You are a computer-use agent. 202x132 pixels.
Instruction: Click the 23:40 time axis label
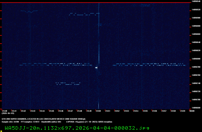[x=5, y=111]
